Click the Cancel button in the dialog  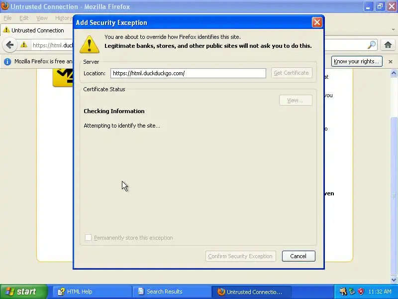[298, 256]
